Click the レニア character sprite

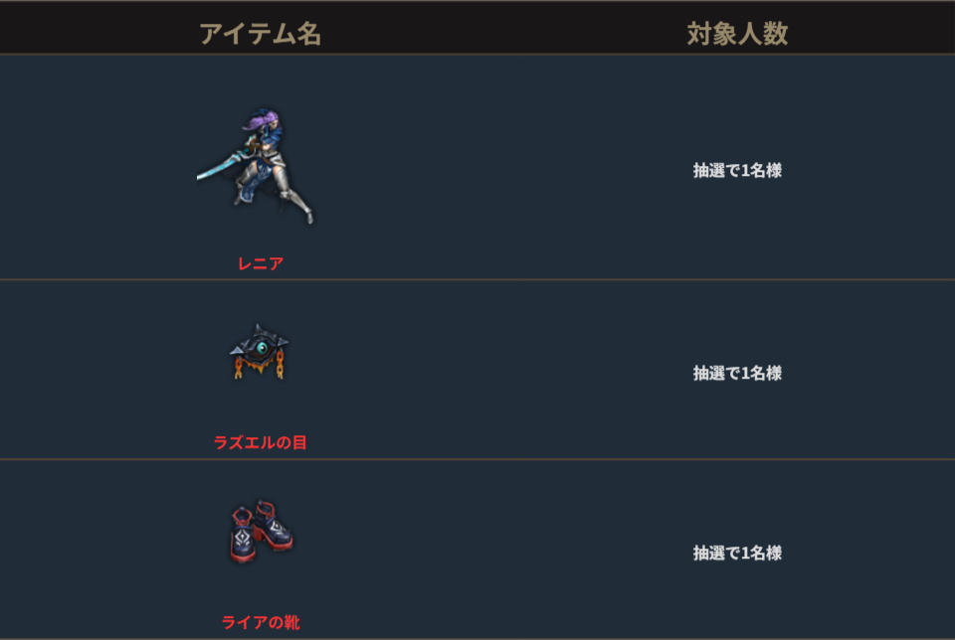click(256, 167)
